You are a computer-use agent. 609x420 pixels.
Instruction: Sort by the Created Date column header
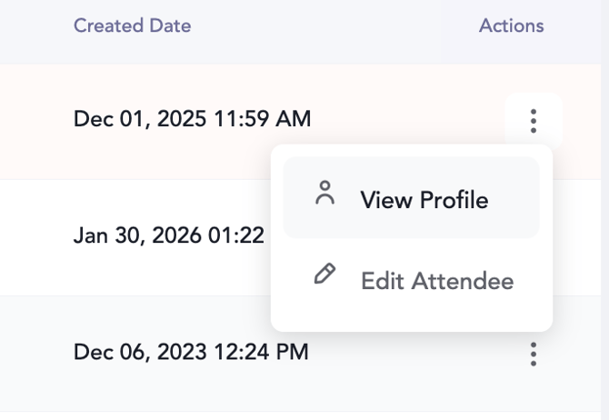coord(132,25)
